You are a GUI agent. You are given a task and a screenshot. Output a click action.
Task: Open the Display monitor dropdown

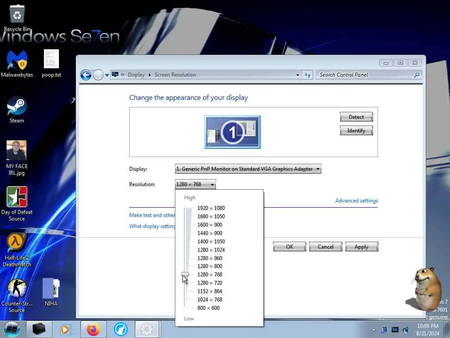coord(248,169)
